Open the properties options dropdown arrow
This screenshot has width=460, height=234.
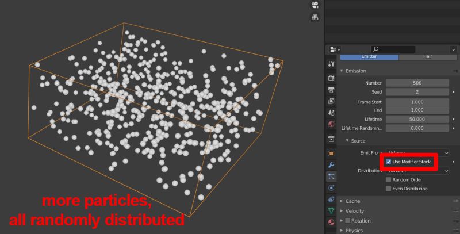(x=453, y=49)
